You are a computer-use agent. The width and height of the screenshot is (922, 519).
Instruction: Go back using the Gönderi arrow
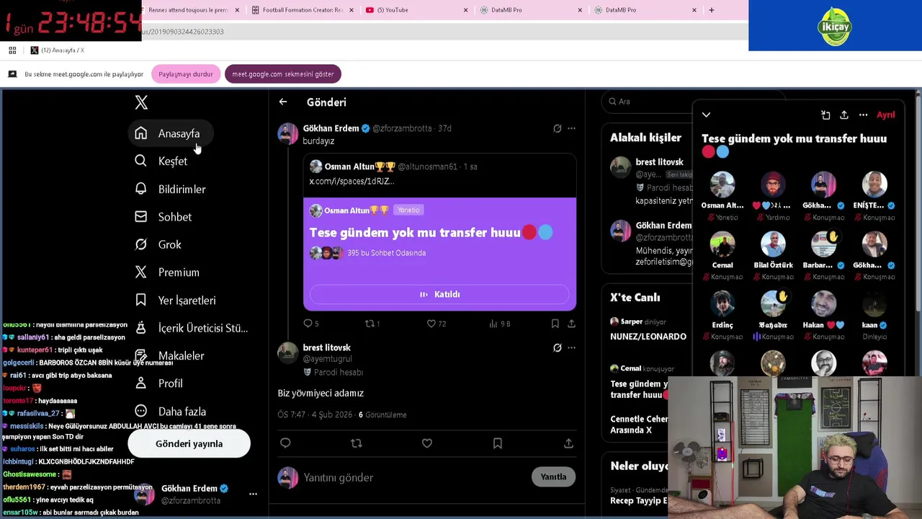pyautogui.click(x=283, y=102)
